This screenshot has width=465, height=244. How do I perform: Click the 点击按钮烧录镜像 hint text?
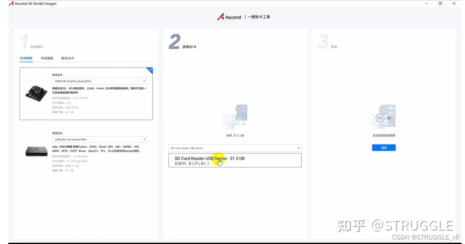(384, 135)
